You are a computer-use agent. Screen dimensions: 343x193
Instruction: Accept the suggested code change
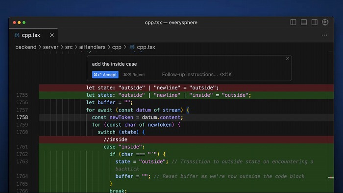(x=105, y=75)
